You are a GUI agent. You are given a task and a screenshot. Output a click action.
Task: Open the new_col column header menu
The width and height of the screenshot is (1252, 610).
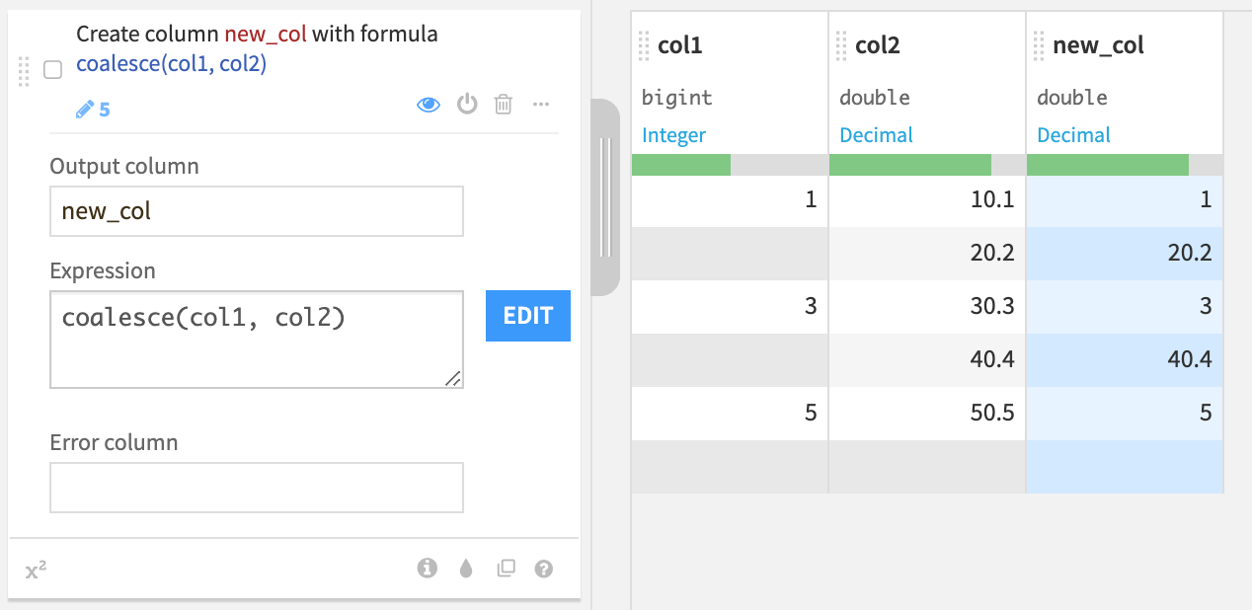(x=1098, y=45)
